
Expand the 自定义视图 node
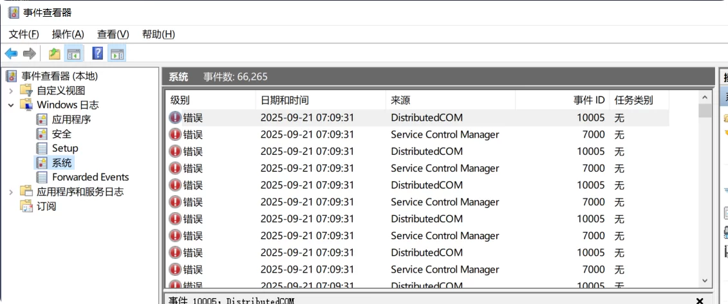pos(10,90)
